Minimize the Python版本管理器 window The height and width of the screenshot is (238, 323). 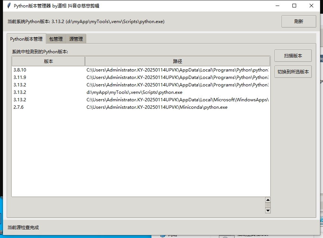277,6
